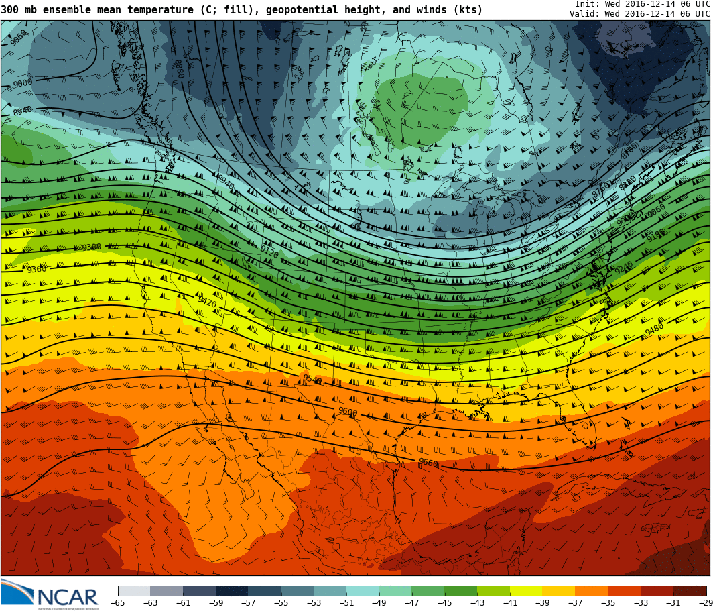
Task: Pick the dark teal swatch between -57 and -55
Action: pos(265,590)
